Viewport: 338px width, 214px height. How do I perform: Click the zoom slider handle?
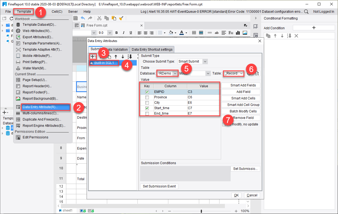pos(201,211)
